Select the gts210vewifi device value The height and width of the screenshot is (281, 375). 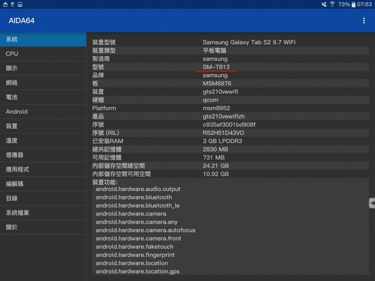click(x=220, y=92)
